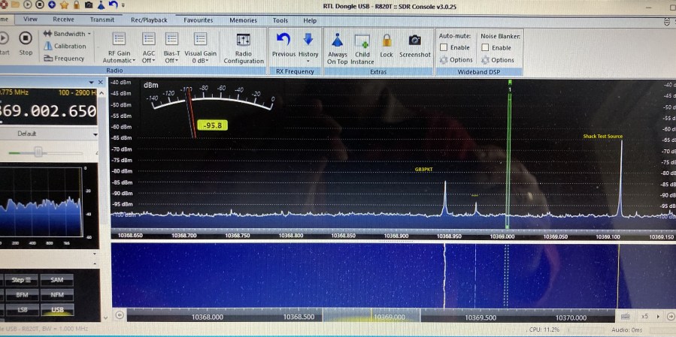Enable the Auto-mute checkbox
The image size is (676, 337).
click(444, 47)
